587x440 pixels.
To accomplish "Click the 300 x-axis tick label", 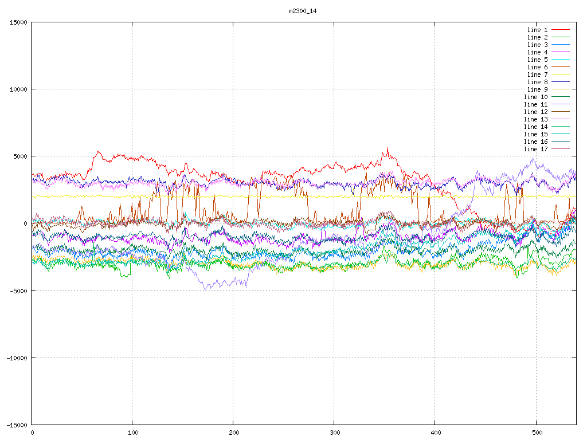I will [334, 433].
